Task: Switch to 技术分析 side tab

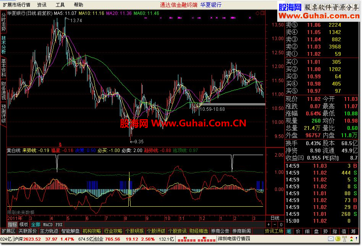Action: pyautogui.click(x=3, y=45)
